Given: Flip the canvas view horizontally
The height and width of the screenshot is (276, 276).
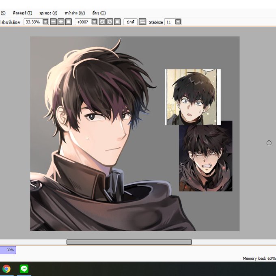Looking at the screenshot, I should pyautogui.click(x=142, y=22).
